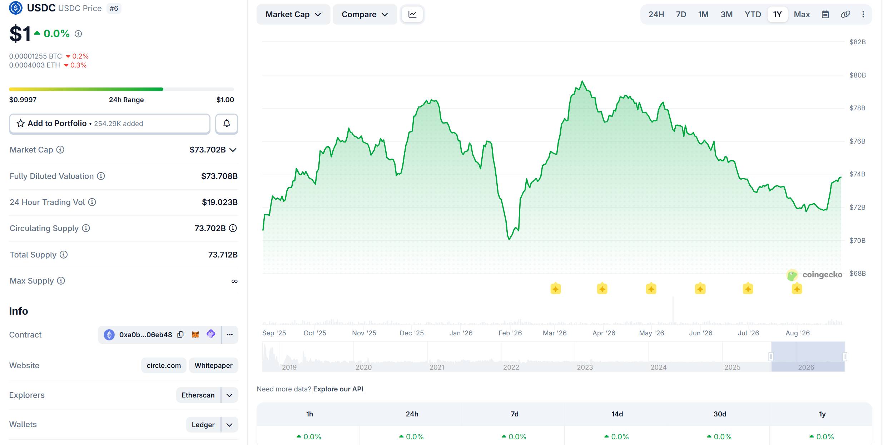Open the calendar date range picker

click(x=825, y=15)
